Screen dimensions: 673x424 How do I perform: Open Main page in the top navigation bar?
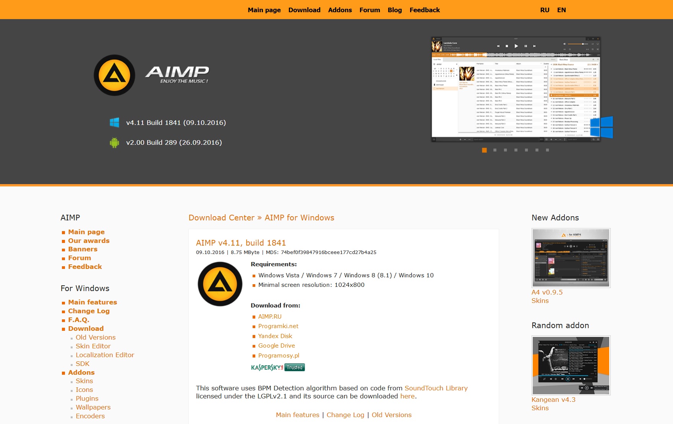click(x=264, y=10)
